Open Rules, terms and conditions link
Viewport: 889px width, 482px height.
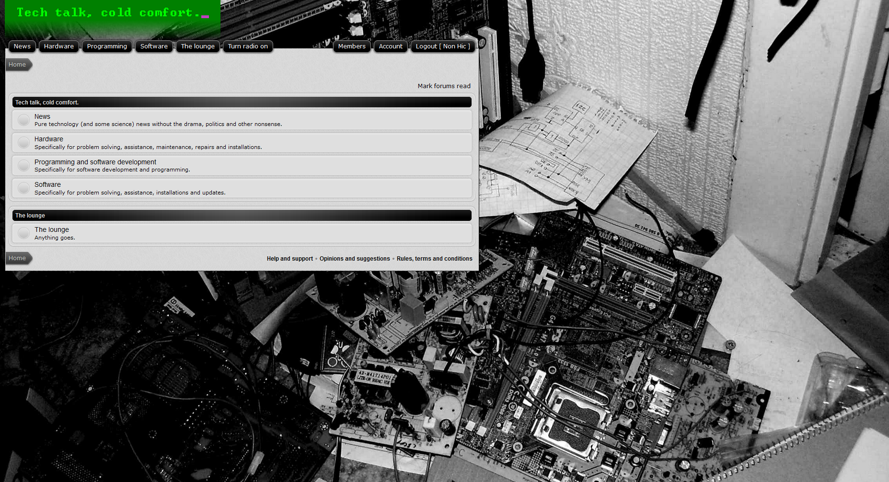click(435, 259)
